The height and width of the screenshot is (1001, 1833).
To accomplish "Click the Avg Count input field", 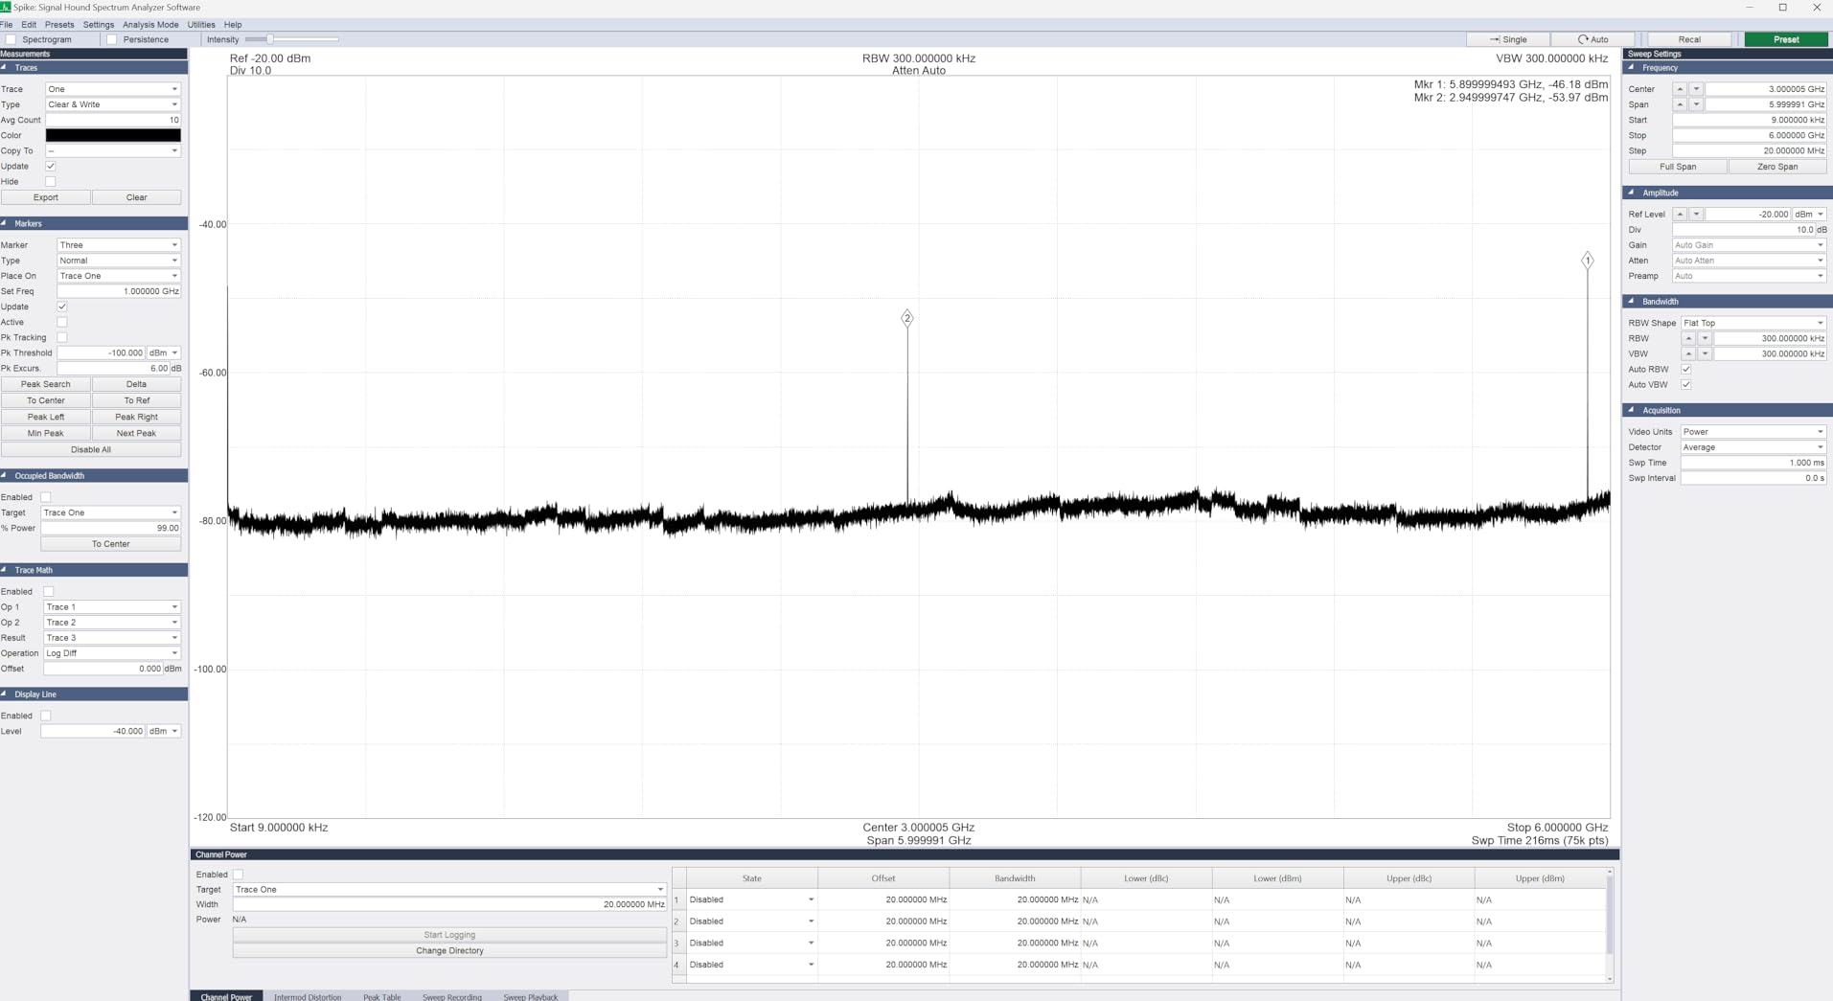I will point(113,120).
